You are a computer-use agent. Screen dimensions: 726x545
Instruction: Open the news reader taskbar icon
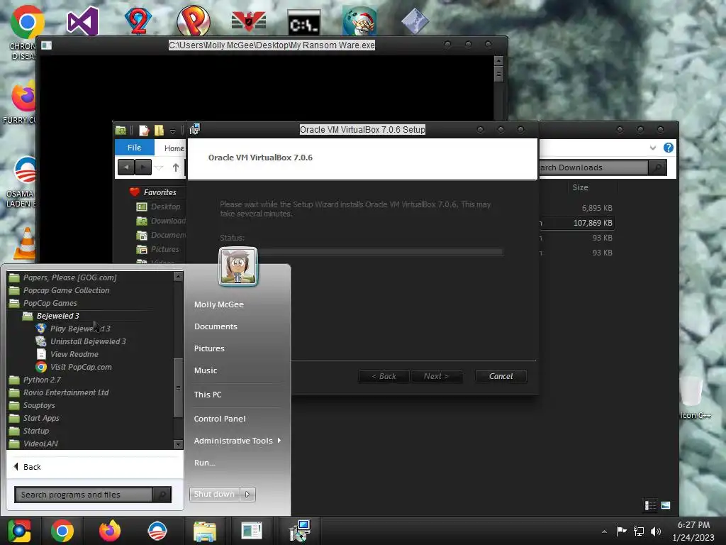coord(252,531)
